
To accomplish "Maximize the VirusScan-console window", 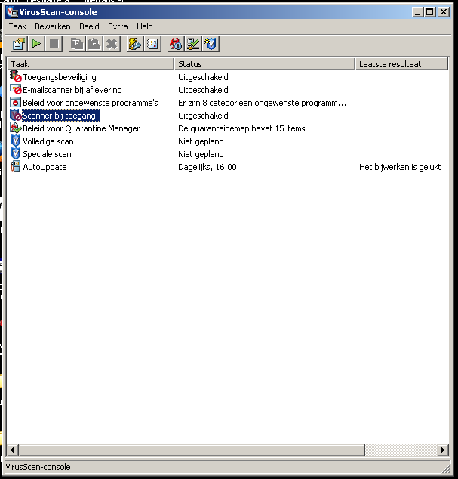I will coord(430,12).
